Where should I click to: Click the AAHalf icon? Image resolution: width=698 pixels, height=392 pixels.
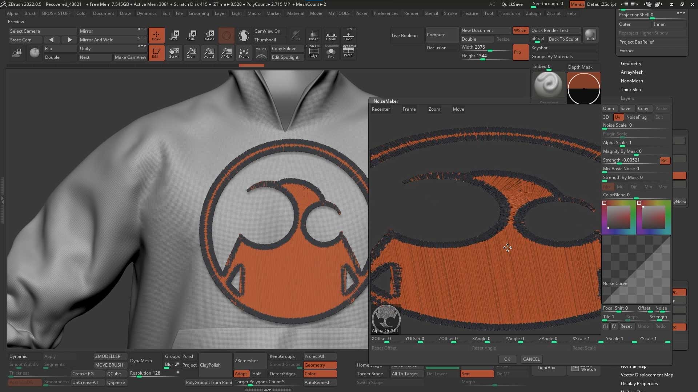(x=226, y=53)
